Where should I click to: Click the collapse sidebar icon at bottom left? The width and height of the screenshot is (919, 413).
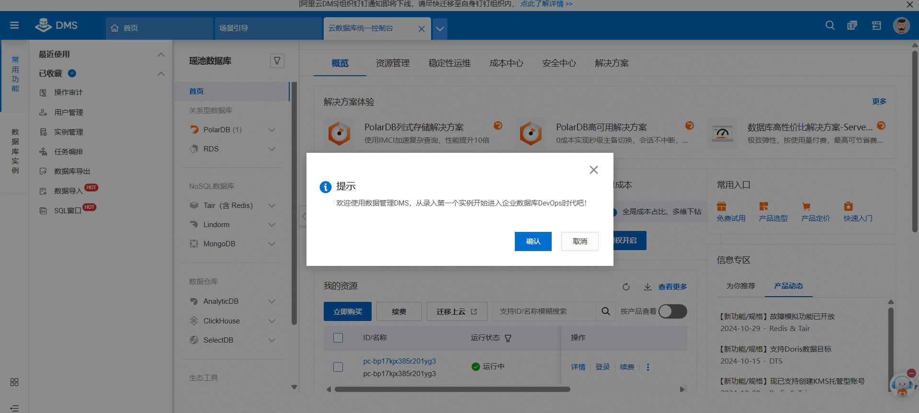point(14,408)
